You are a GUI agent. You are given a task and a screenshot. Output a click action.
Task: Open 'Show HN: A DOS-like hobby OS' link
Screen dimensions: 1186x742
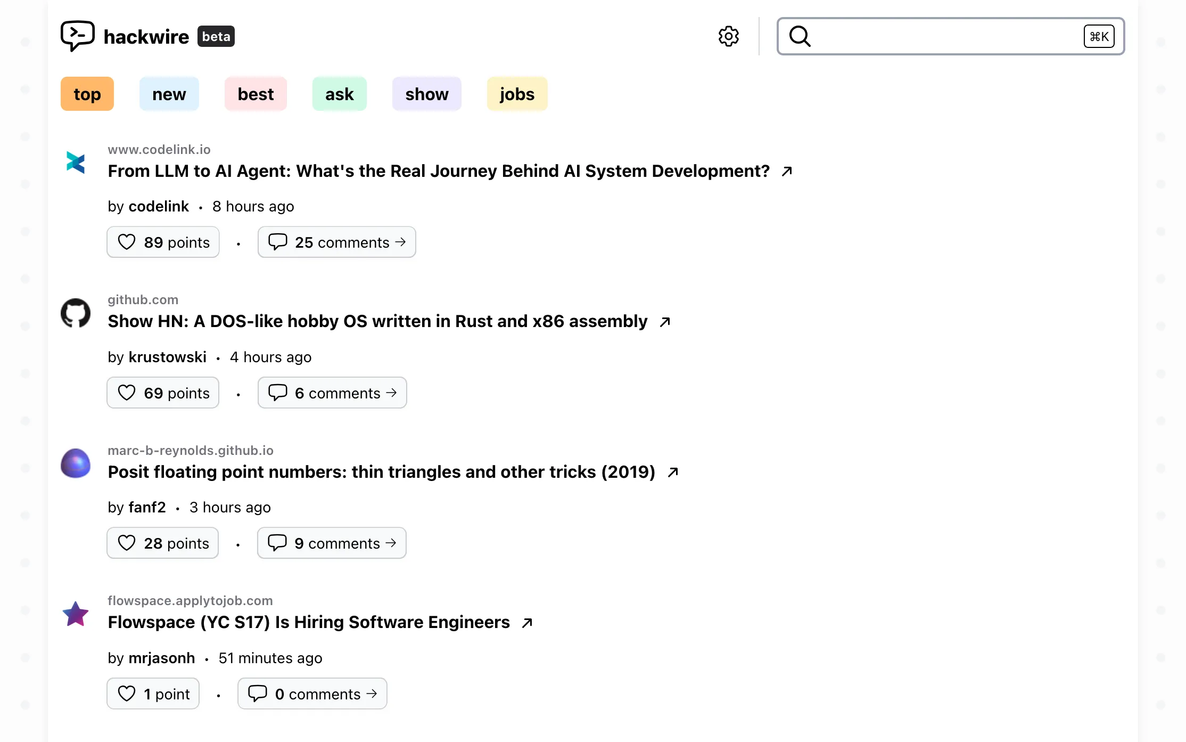(x=377, y=322)
